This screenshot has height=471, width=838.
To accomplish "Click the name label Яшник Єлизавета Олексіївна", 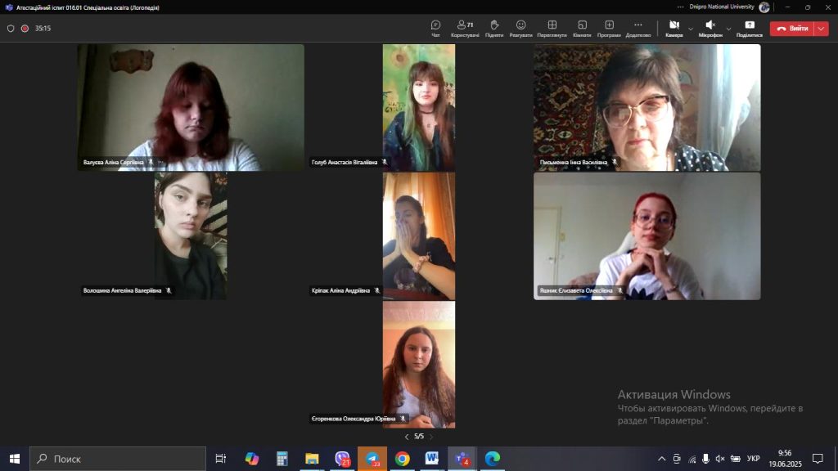I will tap(576, 291).
